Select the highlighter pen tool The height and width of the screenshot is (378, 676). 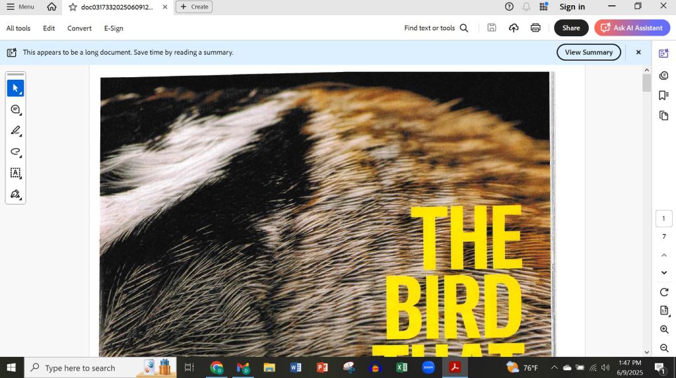15,131
